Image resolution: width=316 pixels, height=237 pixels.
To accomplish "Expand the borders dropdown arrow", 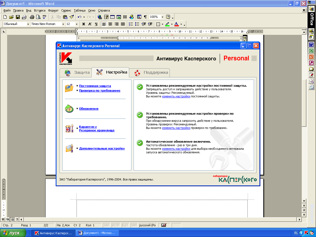I will coord(162,24).
